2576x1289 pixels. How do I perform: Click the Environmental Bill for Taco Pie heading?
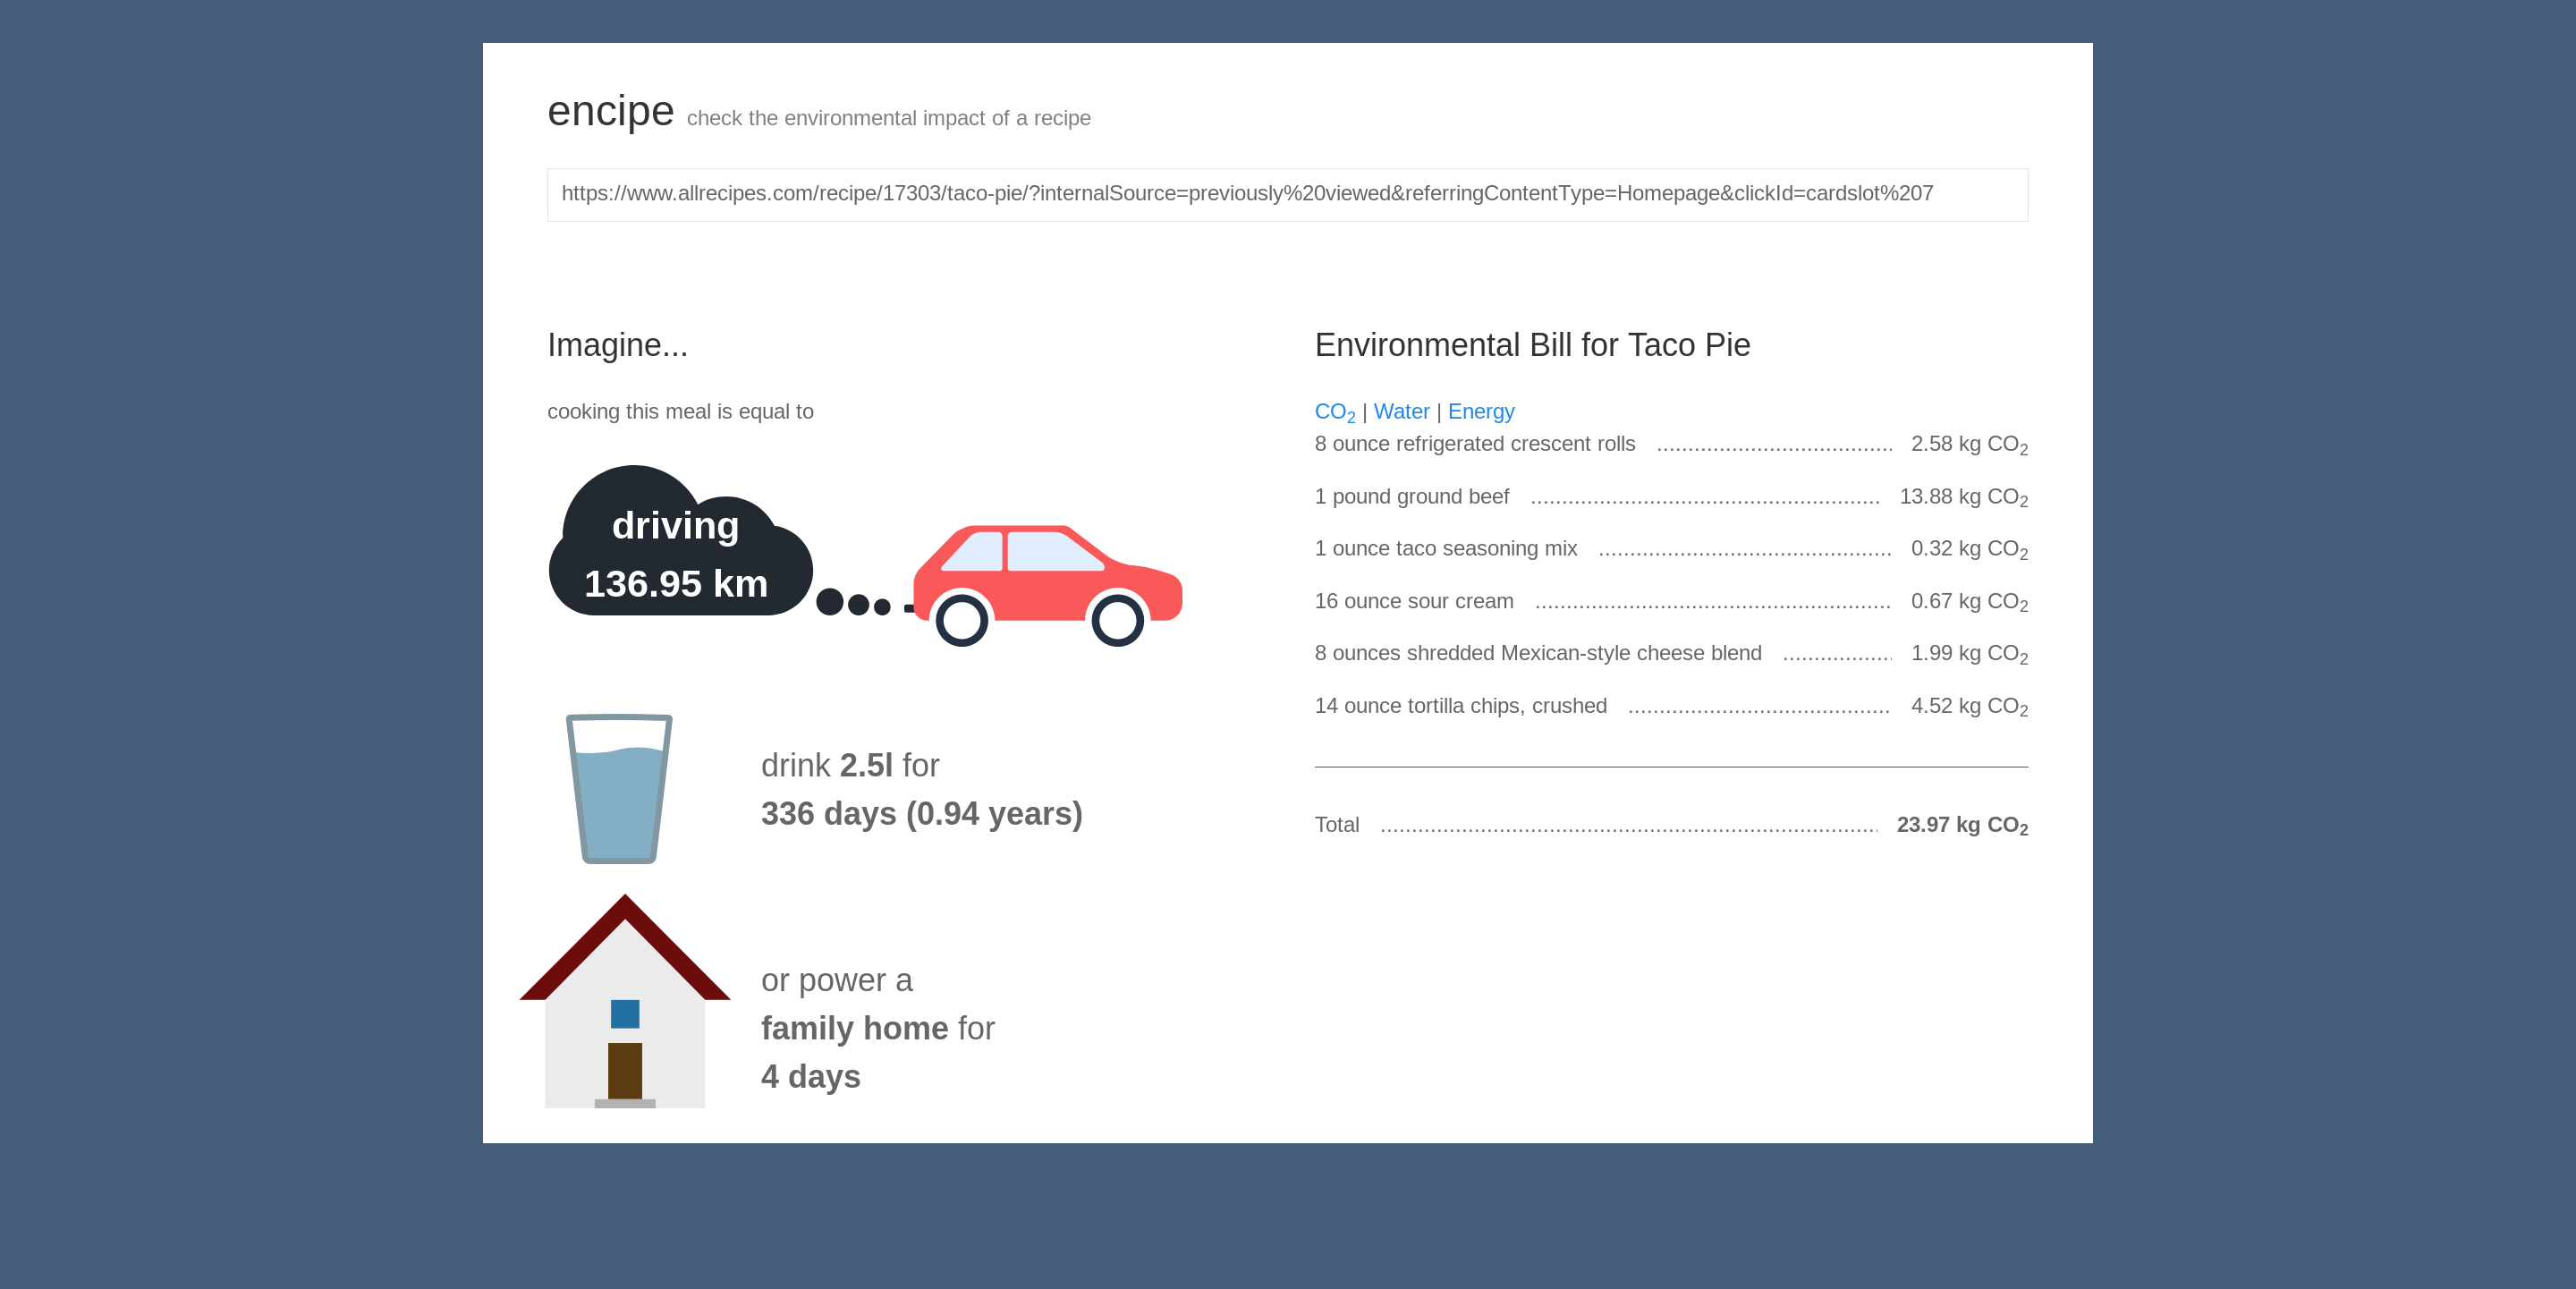[x=1531, y=345]
